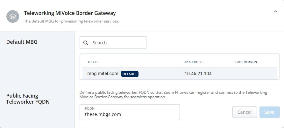This screenshot has width=284, height=128.
Task: Click the DEFAULT badge on the MBG row
Action: coord(130,74)
